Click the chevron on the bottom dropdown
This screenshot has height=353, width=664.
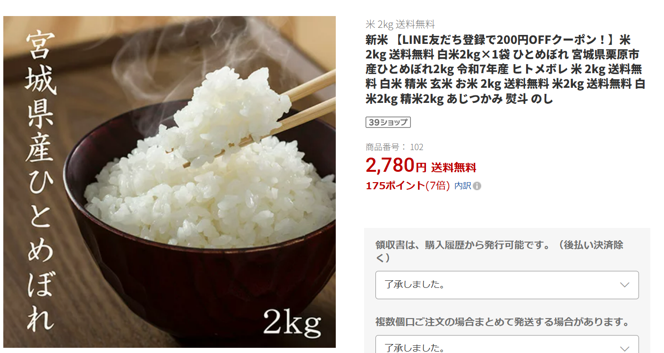point(624,349)
